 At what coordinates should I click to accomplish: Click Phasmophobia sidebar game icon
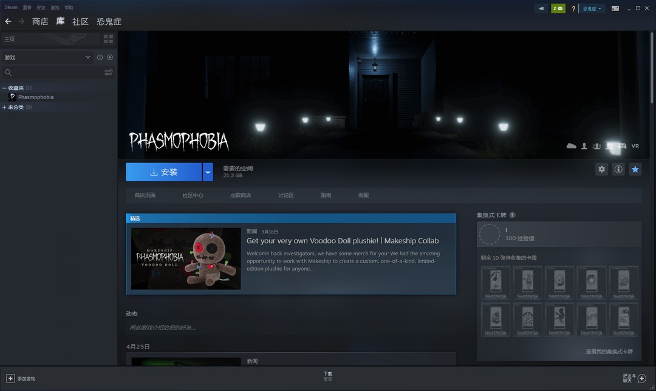coord(12,97)
